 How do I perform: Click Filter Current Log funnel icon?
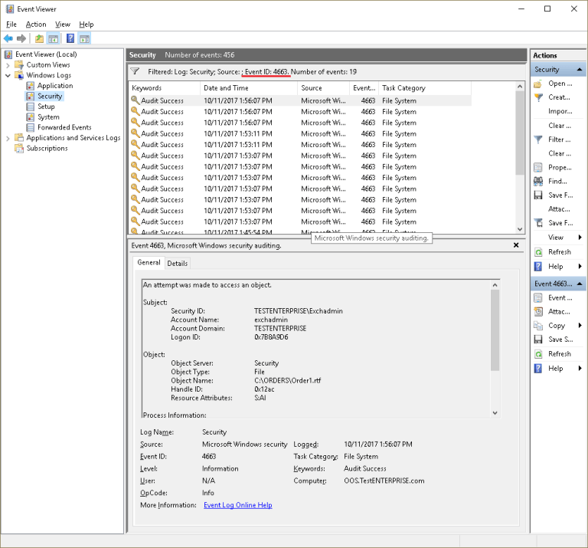(x=538, y=139)
